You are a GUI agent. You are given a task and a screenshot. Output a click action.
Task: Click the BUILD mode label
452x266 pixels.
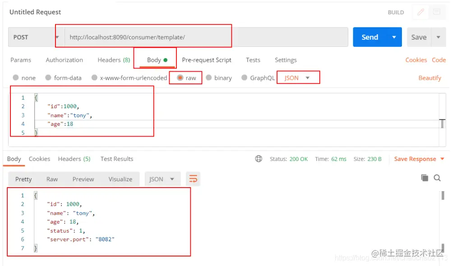pyautogui.click(x=396, y=12)
